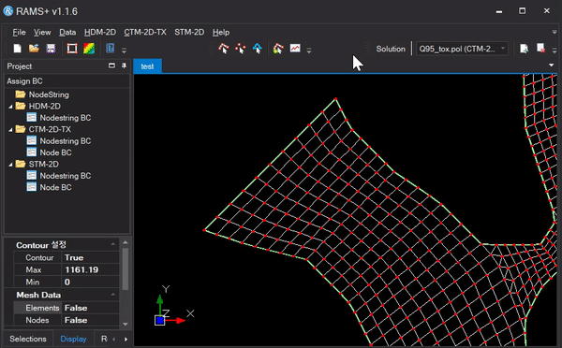Toggle the Elements False value
Screen dimensions: 562x348
click(91, 308)
